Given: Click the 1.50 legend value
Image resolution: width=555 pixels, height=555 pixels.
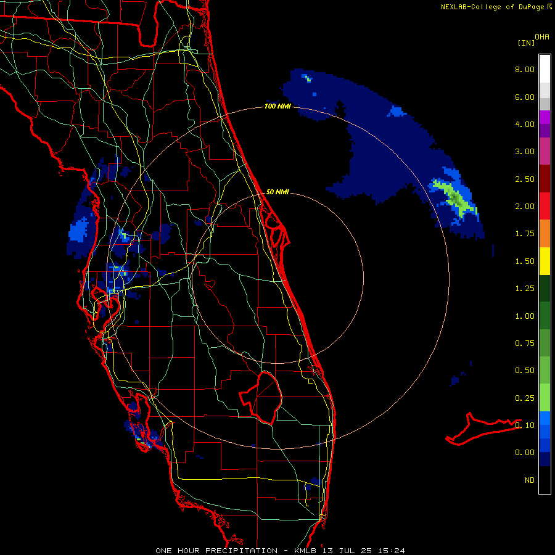Looking at the screenshot, I should [525, 261].
